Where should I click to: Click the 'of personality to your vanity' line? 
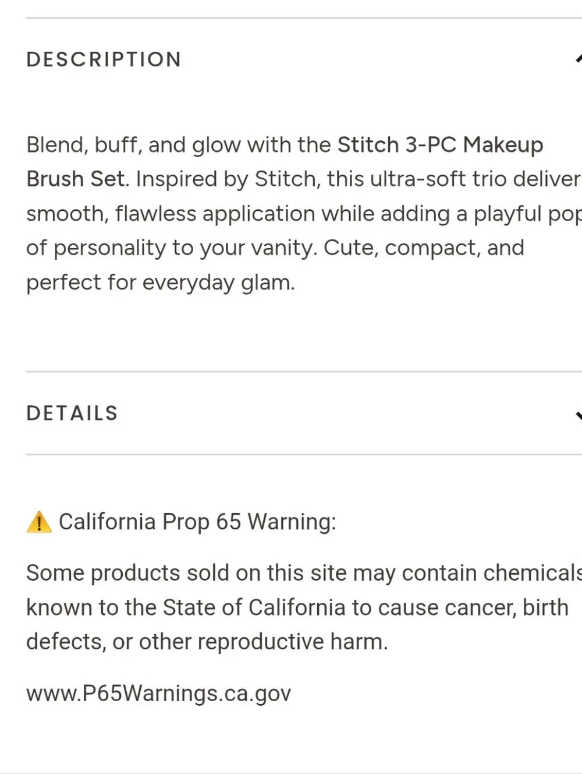click(275, 248)
